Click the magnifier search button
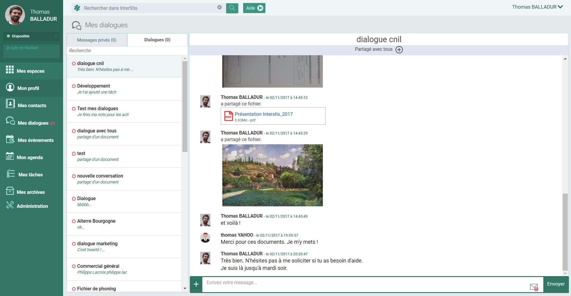Viewport: 571px width, 296px height. click(x=232, y=8)
